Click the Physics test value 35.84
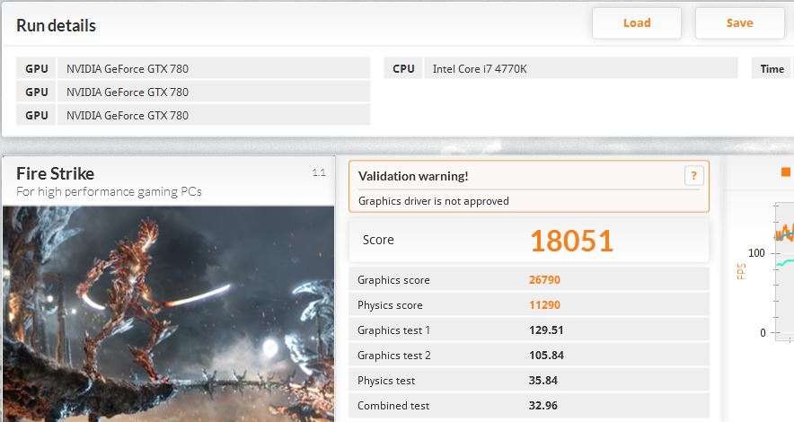Image resolution: width=794 pixels, height=422 pixels. tap(543, 380)
